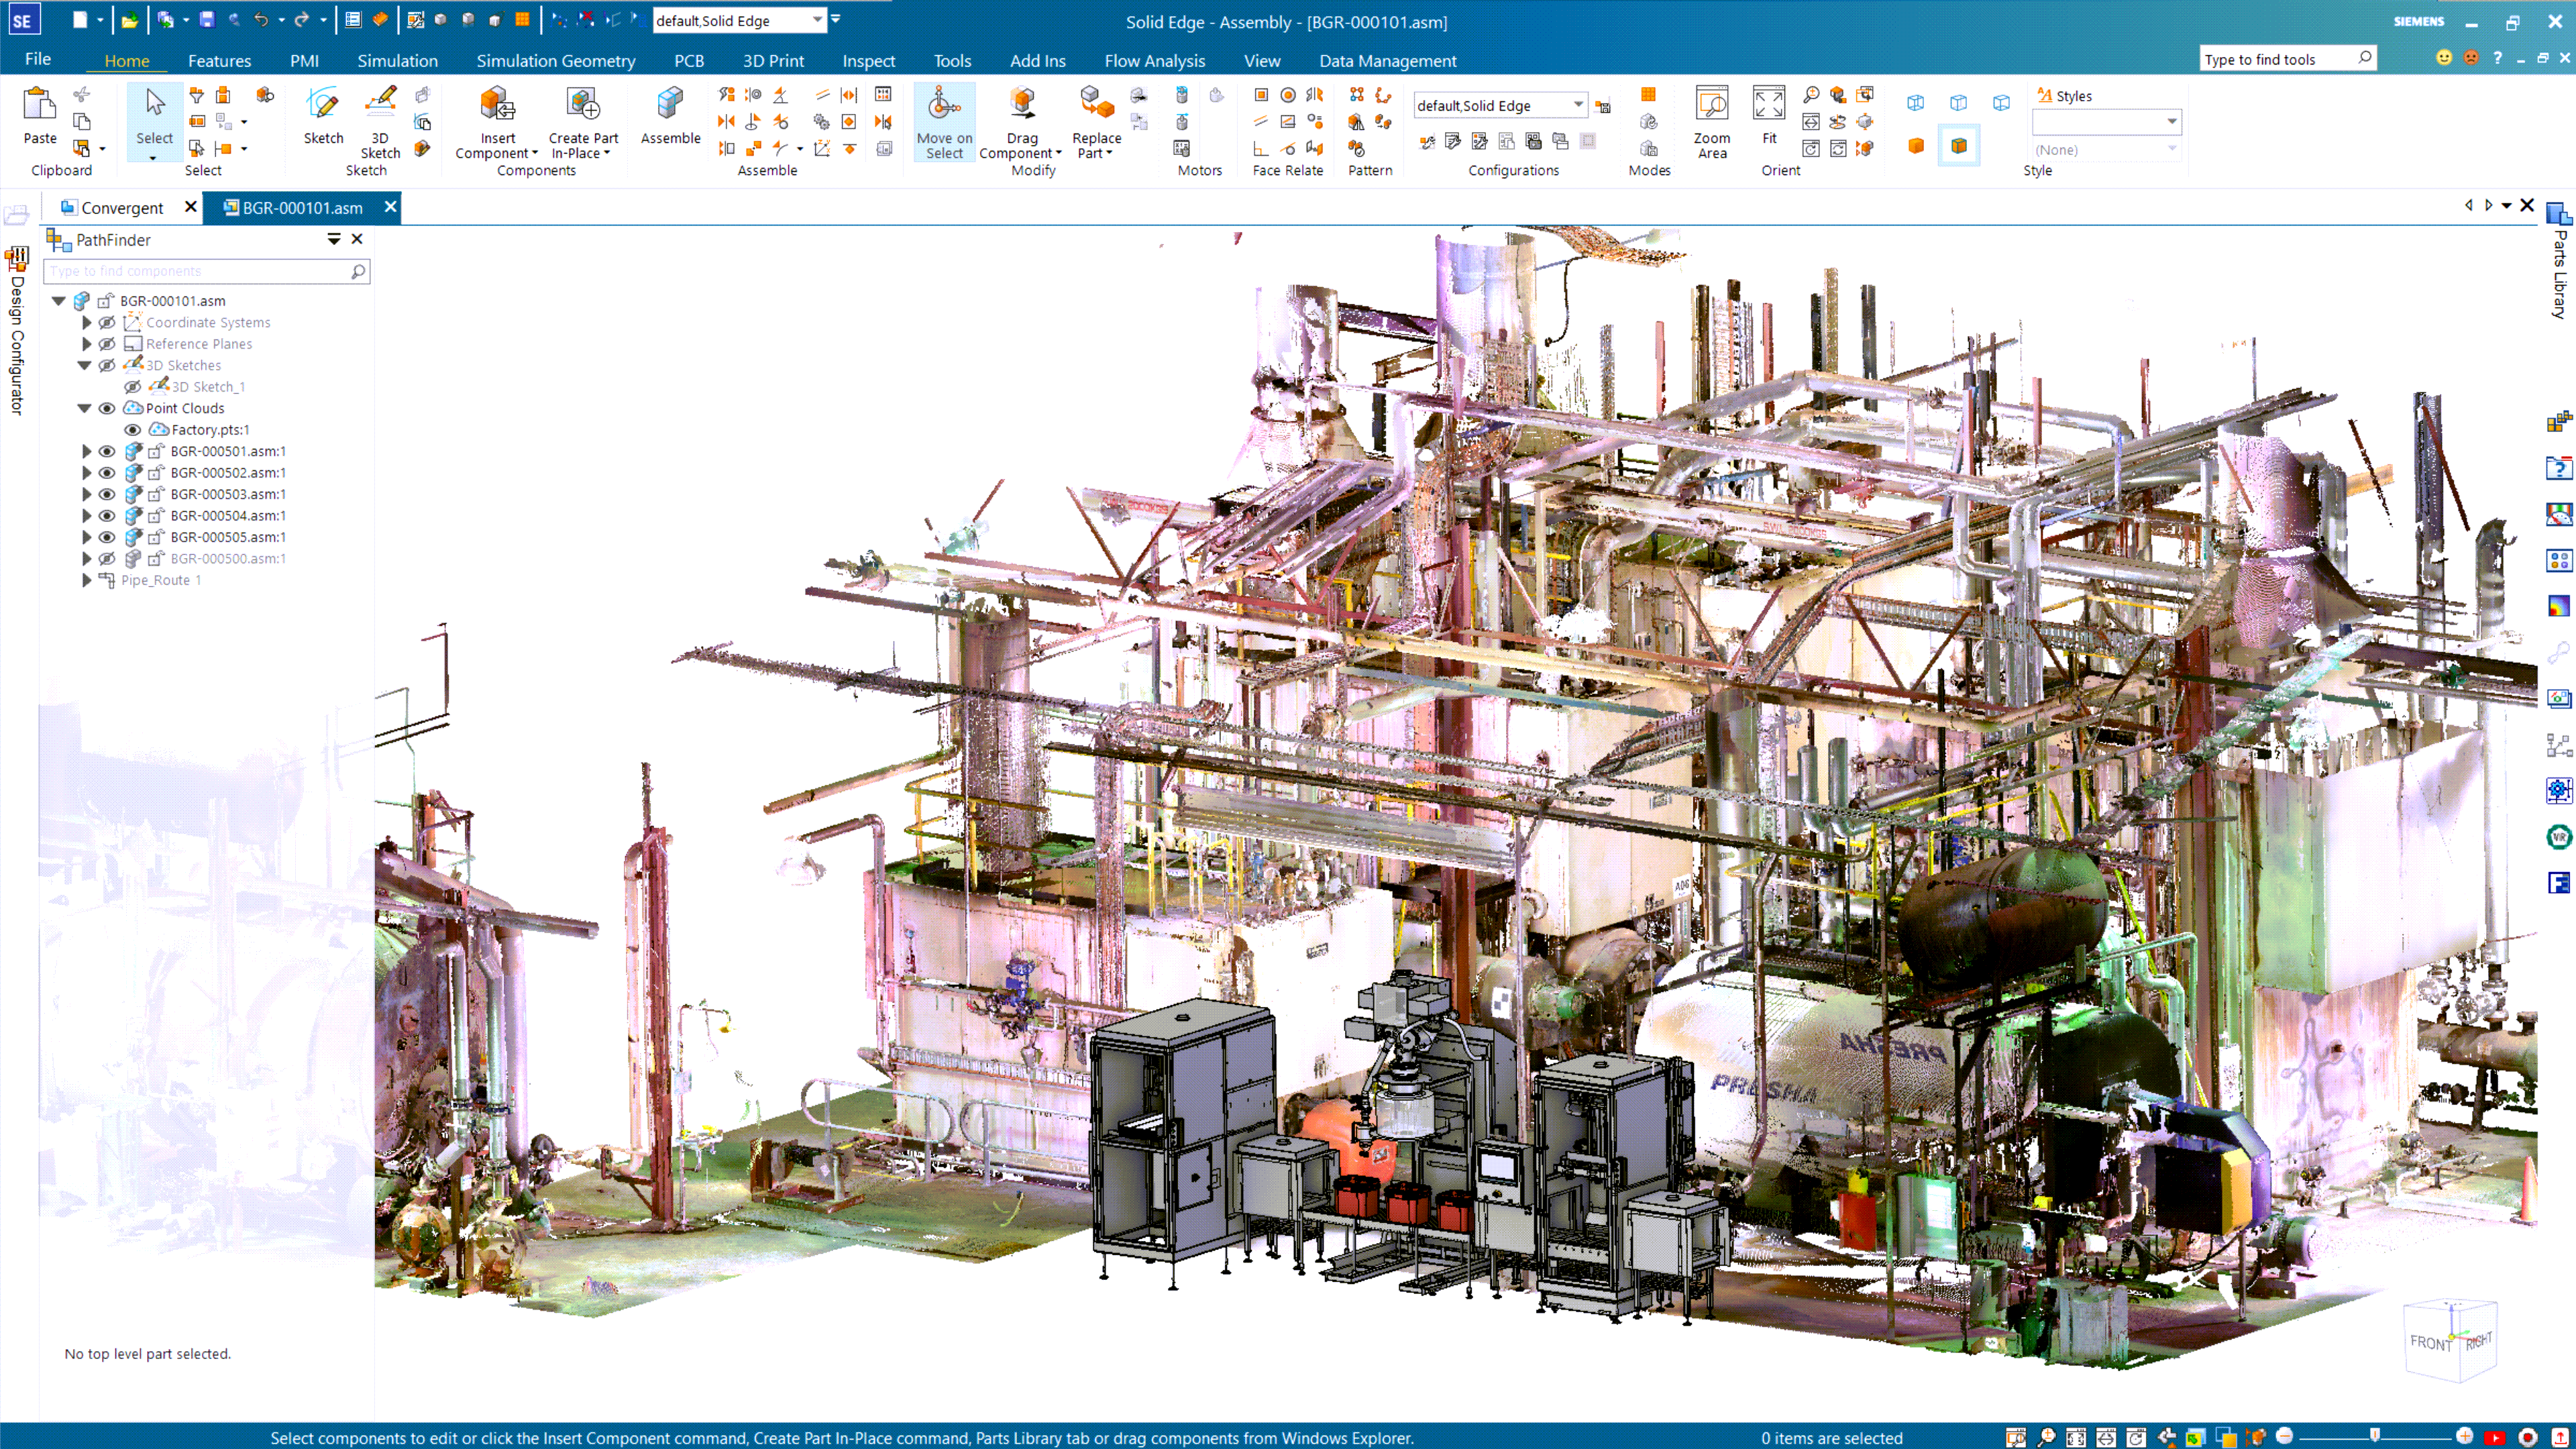Open the Simulation ribbon tab

coord(397,61)
